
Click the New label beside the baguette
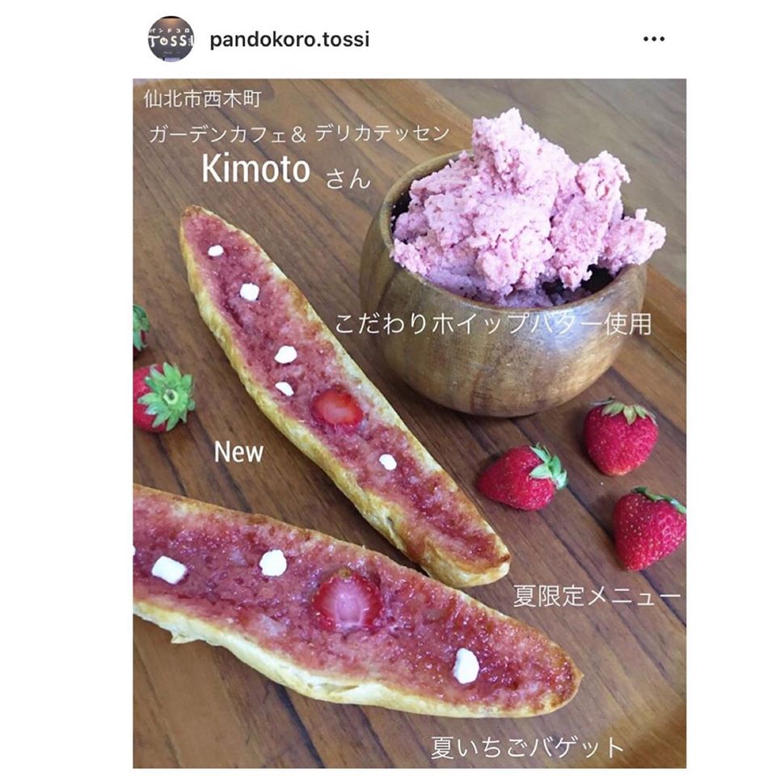coord(238,453)
